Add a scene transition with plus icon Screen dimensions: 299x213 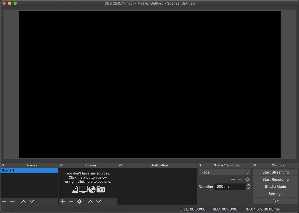tap(233, 179)
